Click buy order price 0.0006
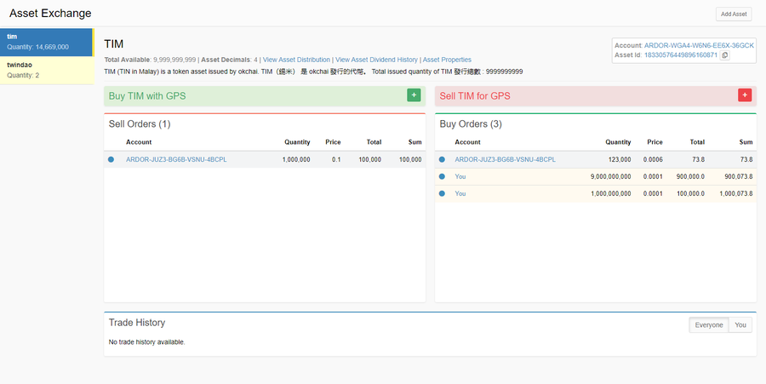 [653, 159]
